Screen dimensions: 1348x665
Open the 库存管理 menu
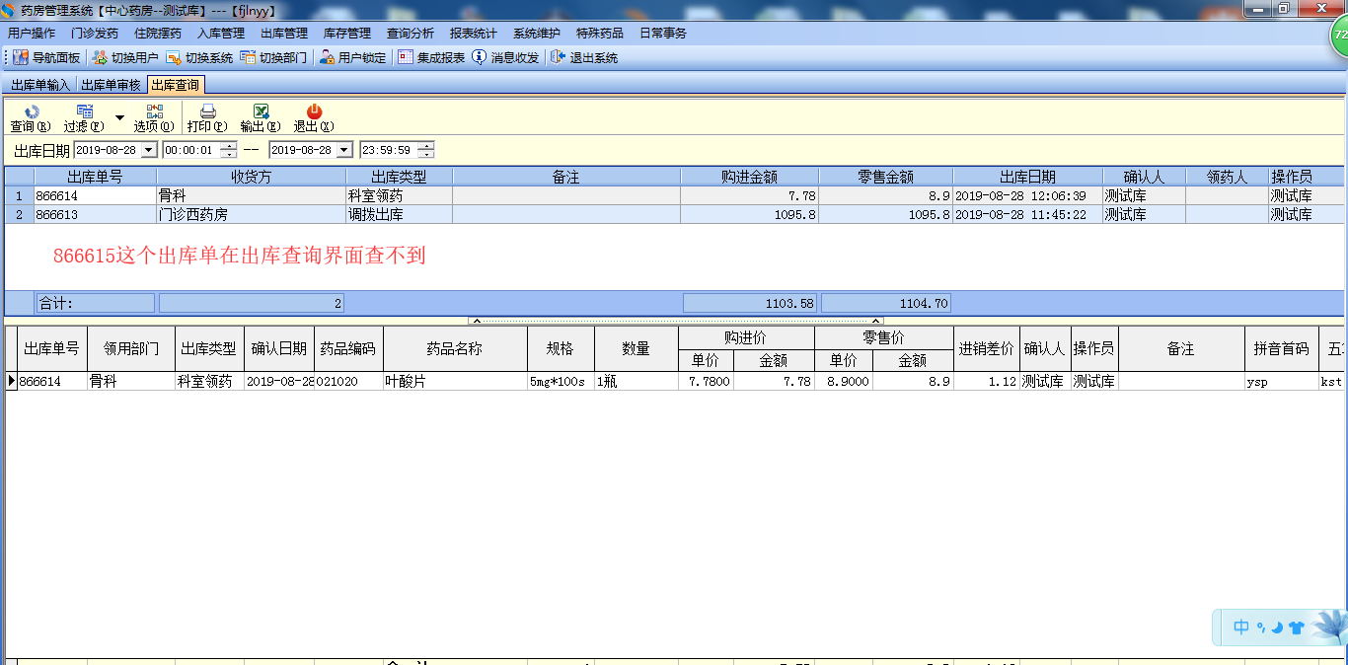(347, 34)
